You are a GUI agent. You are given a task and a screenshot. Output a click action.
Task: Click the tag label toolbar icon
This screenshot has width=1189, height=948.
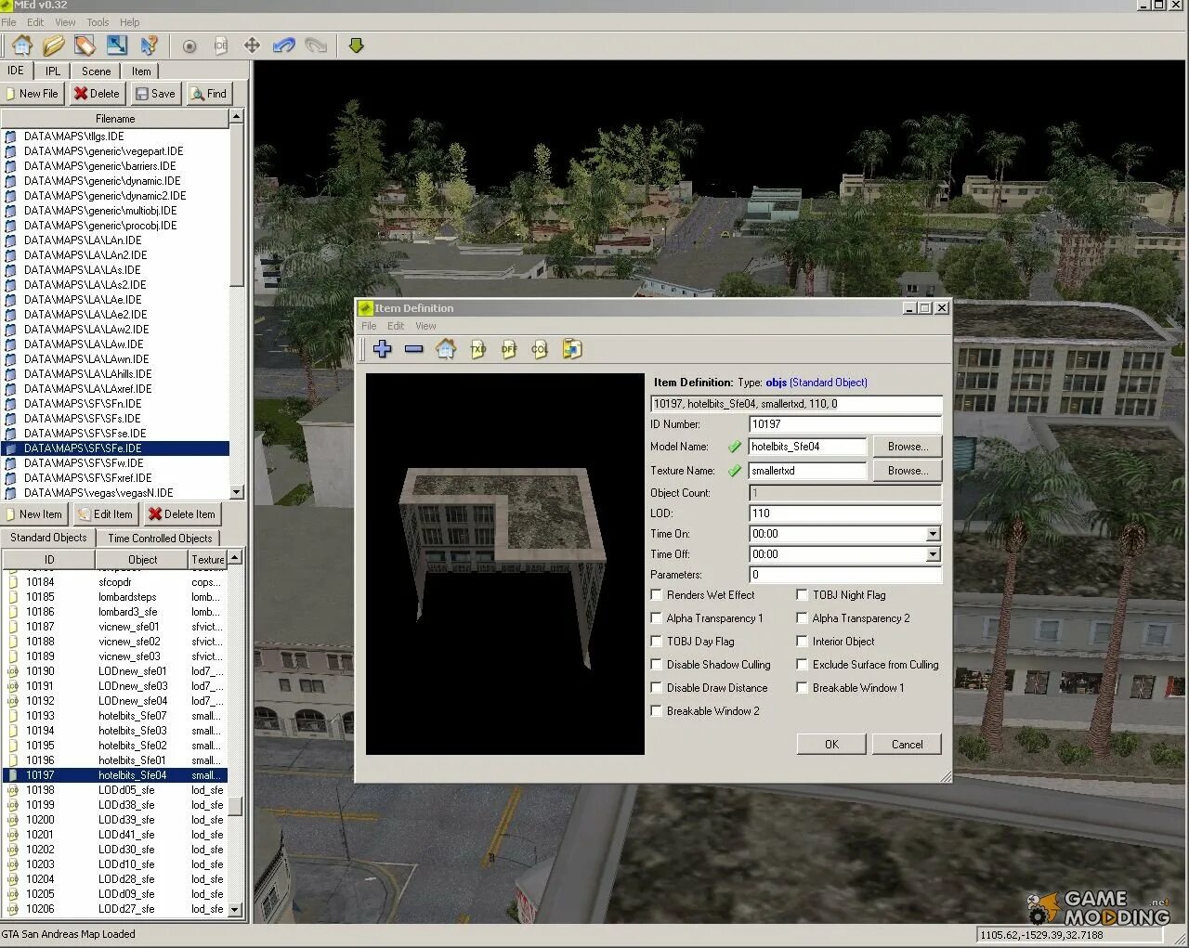point(85,45)
